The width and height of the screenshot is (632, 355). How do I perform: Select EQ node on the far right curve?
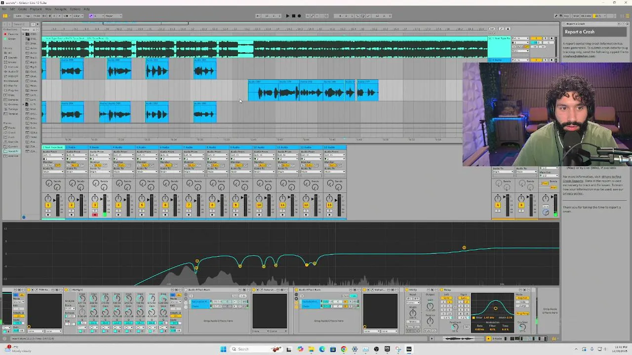pos(464,248)
